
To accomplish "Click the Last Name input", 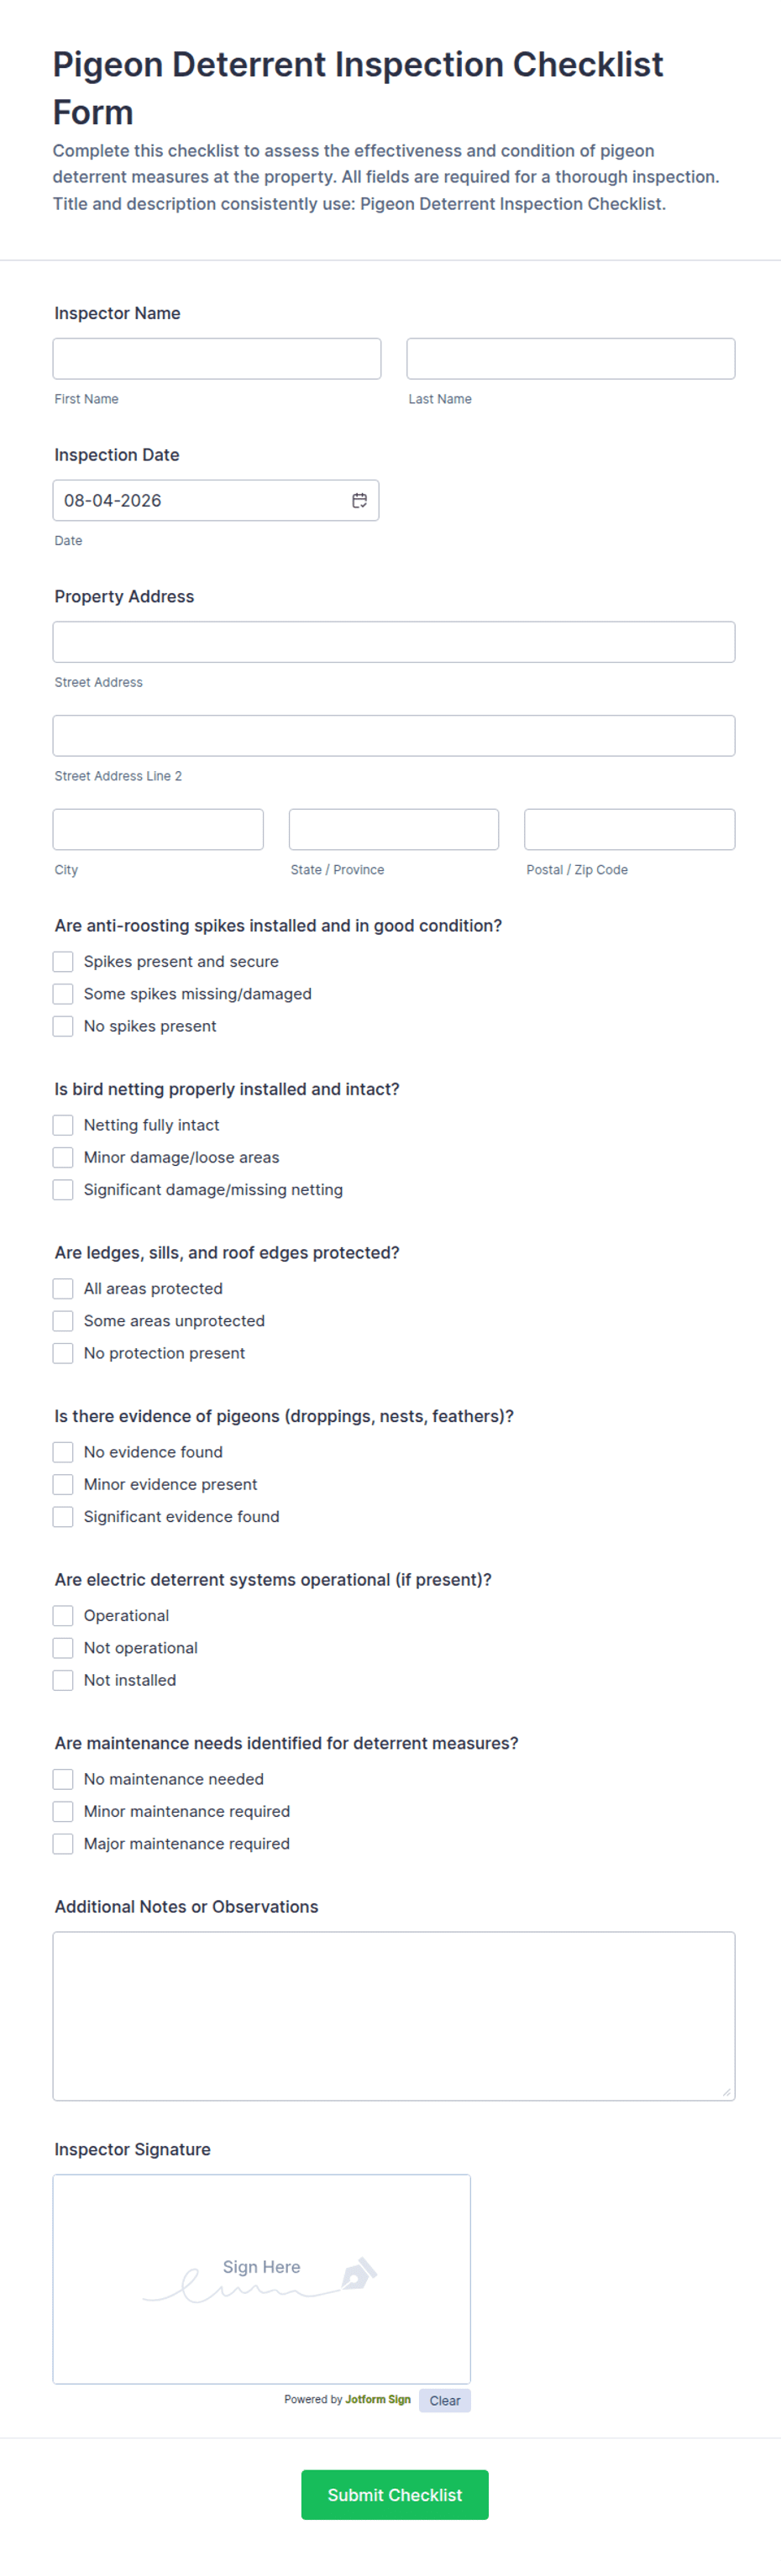I will (x=570, y=358).
